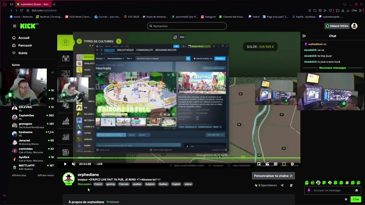Open the Instagram bookmark

tap(208, 17)
